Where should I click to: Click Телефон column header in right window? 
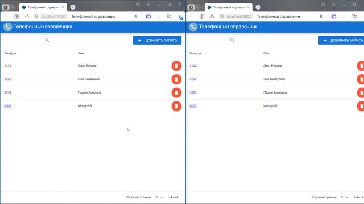pyautogui.click(x=195, y=53)
